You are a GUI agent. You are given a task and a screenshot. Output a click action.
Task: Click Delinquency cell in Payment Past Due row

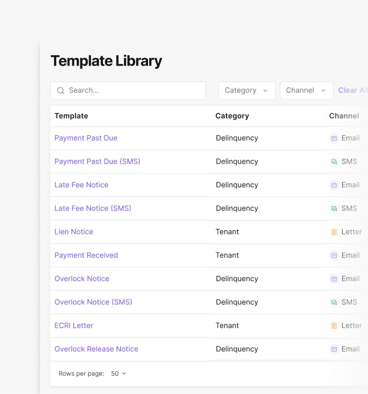click(x=237, y=138)
